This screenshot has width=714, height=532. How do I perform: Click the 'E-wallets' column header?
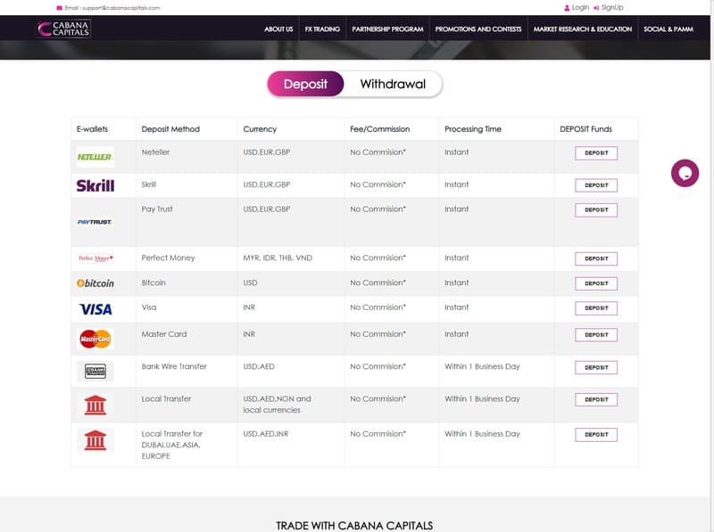(x=92, y=129)
